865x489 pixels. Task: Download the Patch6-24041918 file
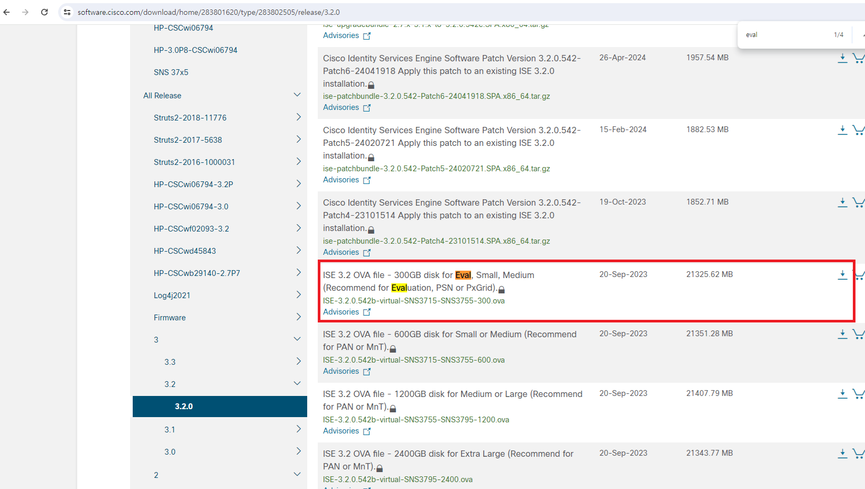(x=842, y=58)
